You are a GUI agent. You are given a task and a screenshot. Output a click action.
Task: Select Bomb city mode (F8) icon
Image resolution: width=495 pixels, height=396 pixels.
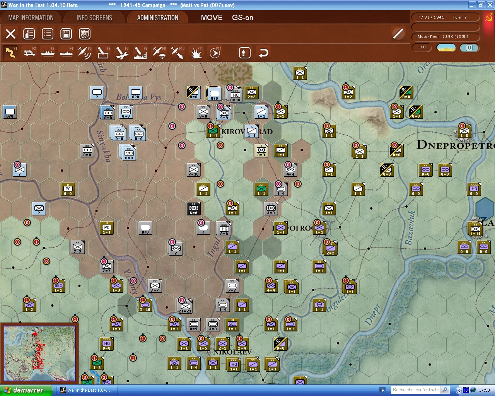[140, 53]
